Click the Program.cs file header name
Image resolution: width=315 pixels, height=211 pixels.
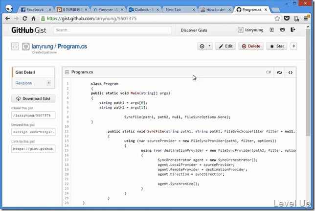[x=82, y=72]
